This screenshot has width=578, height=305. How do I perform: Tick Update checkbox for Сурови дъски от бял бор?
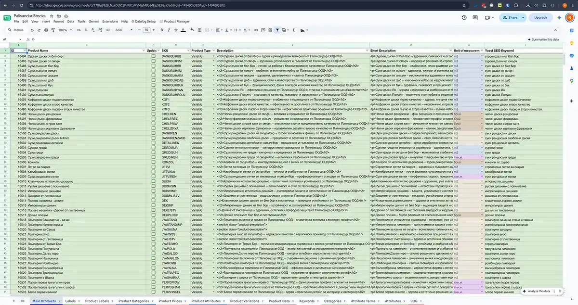pos(154,56)
